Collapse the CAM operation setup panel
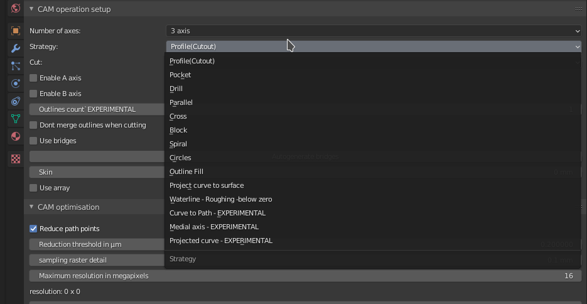 32,9
